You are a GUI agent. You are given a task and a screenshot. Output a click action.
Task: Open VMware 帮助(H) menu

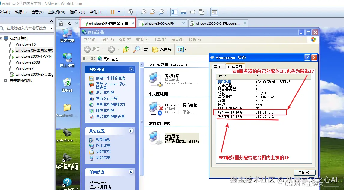[x=96, y=12]
